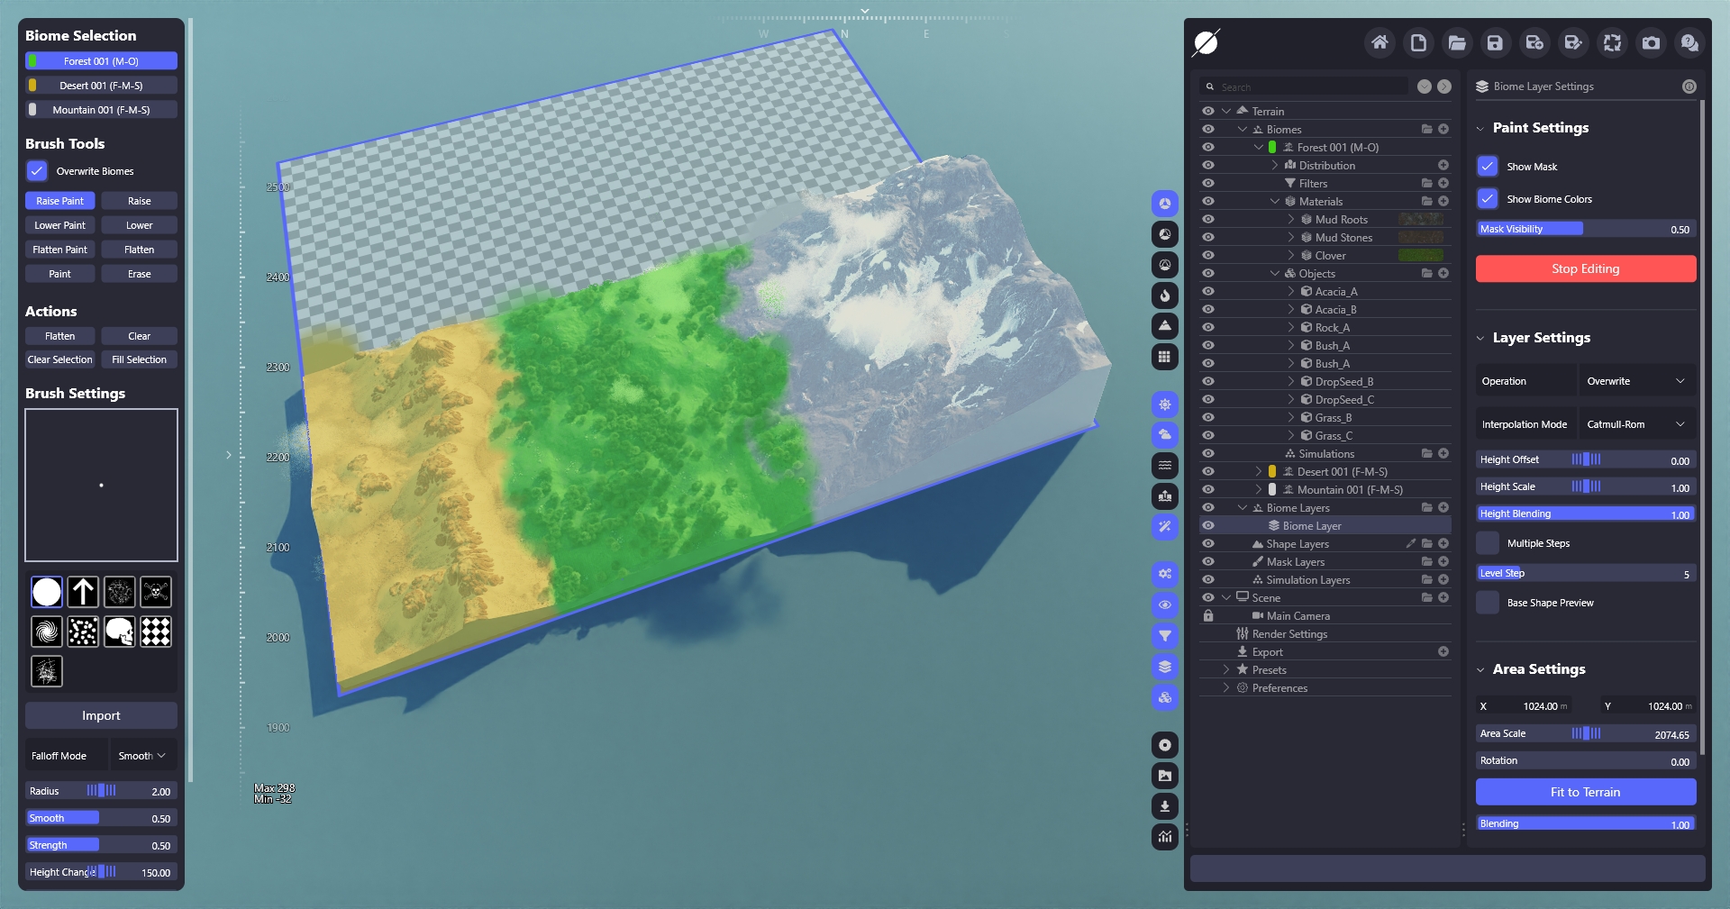
Task: Click the Fit to Terrain button
Action: click(x=1585, y=792)
